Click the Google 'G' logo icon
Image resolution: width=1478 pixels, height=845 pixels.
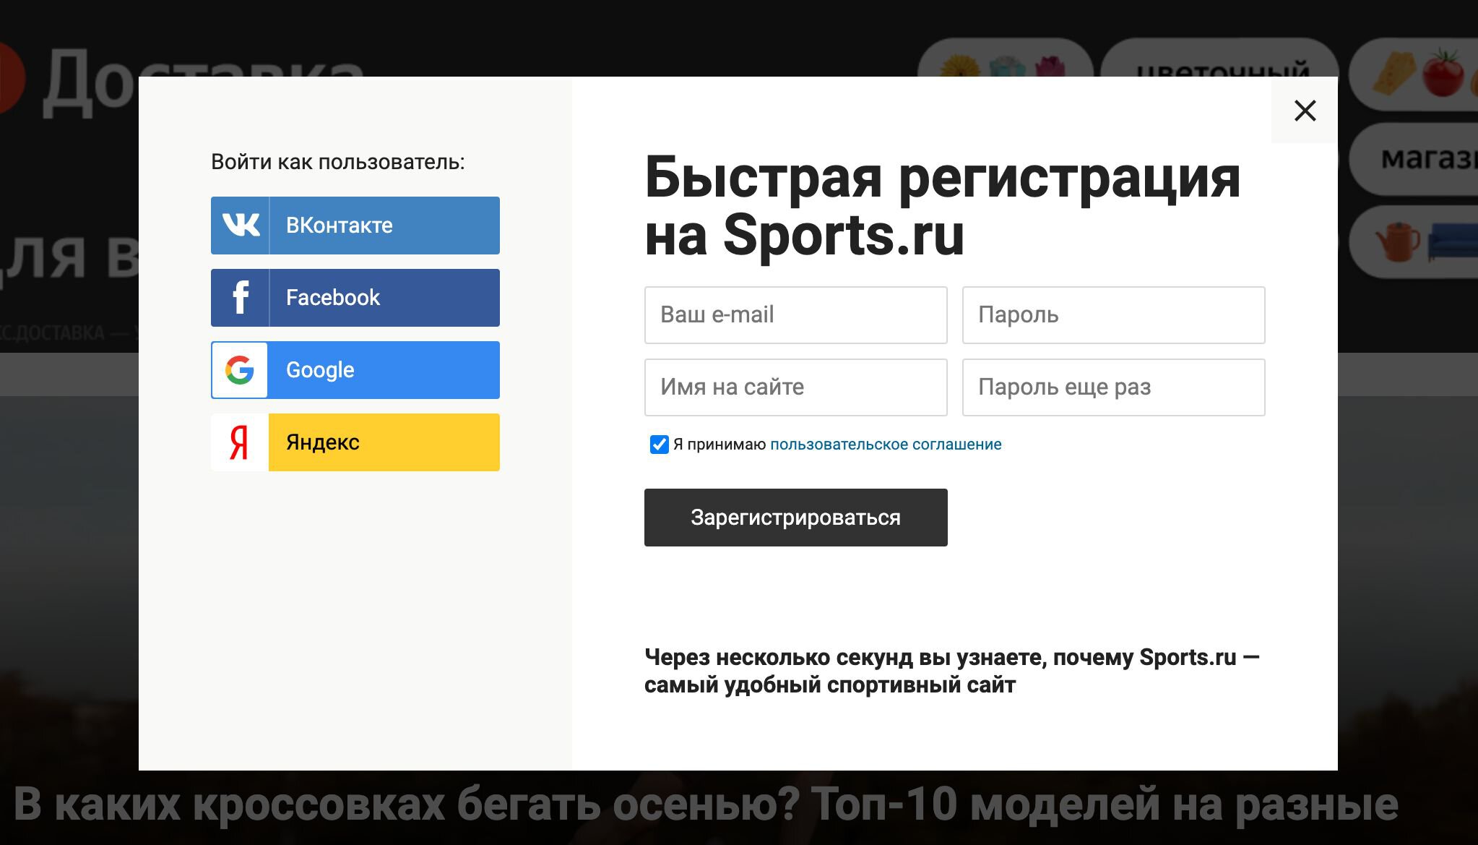coord(240,370)
